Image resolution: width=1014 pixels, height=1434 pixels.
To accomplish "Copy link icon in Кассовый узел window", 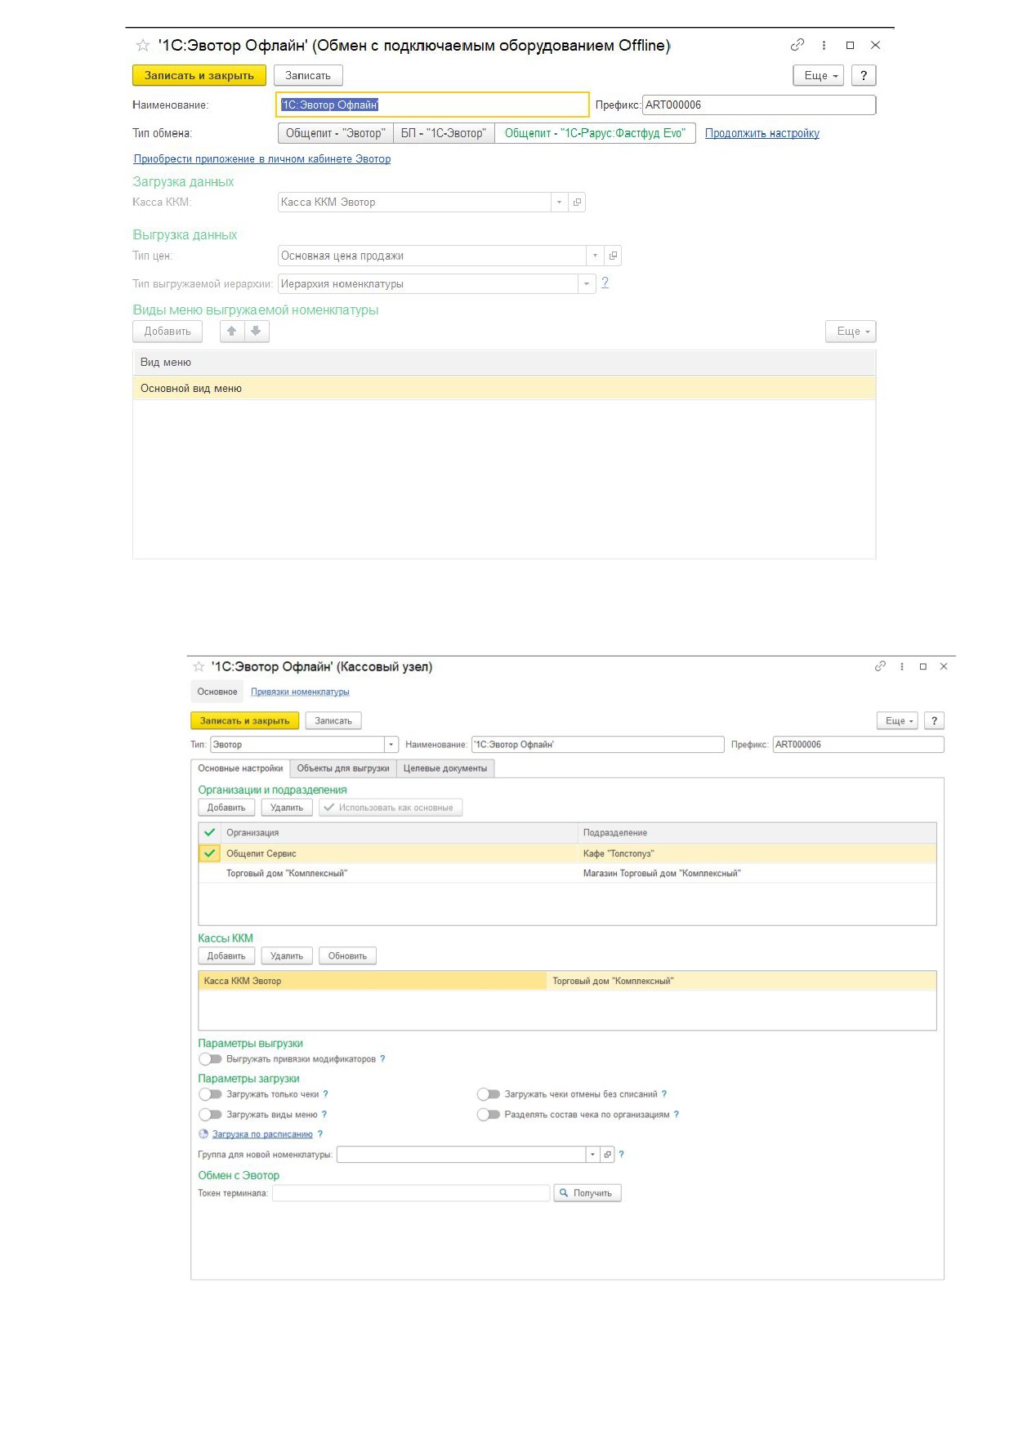I will coord(880,666).
